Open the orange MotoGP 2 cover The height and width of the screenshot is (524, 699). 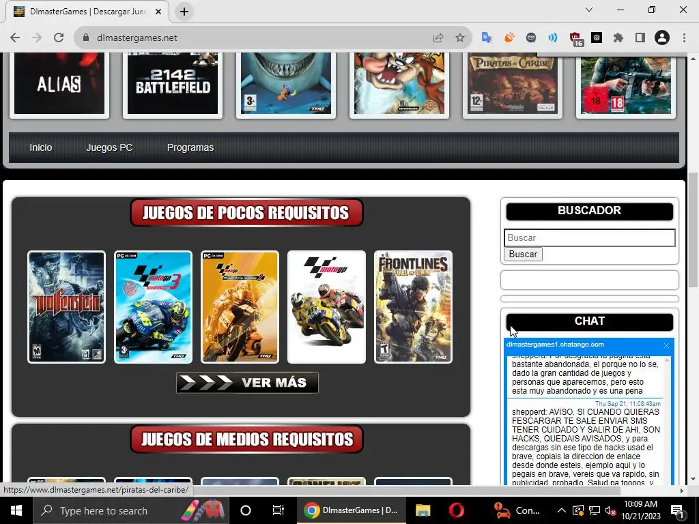240,307
